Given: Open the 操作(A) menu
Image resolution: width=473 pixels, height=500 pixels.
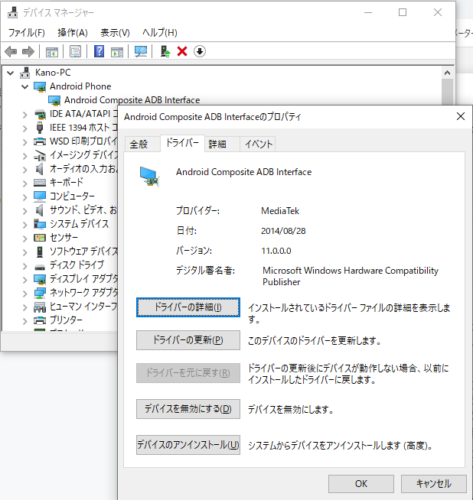Looking at the screenshot, I should pos(73,33).
